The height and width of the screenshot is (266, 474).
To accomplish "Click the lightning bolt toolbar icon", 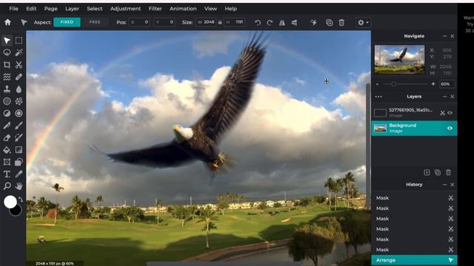I will 313,23.
